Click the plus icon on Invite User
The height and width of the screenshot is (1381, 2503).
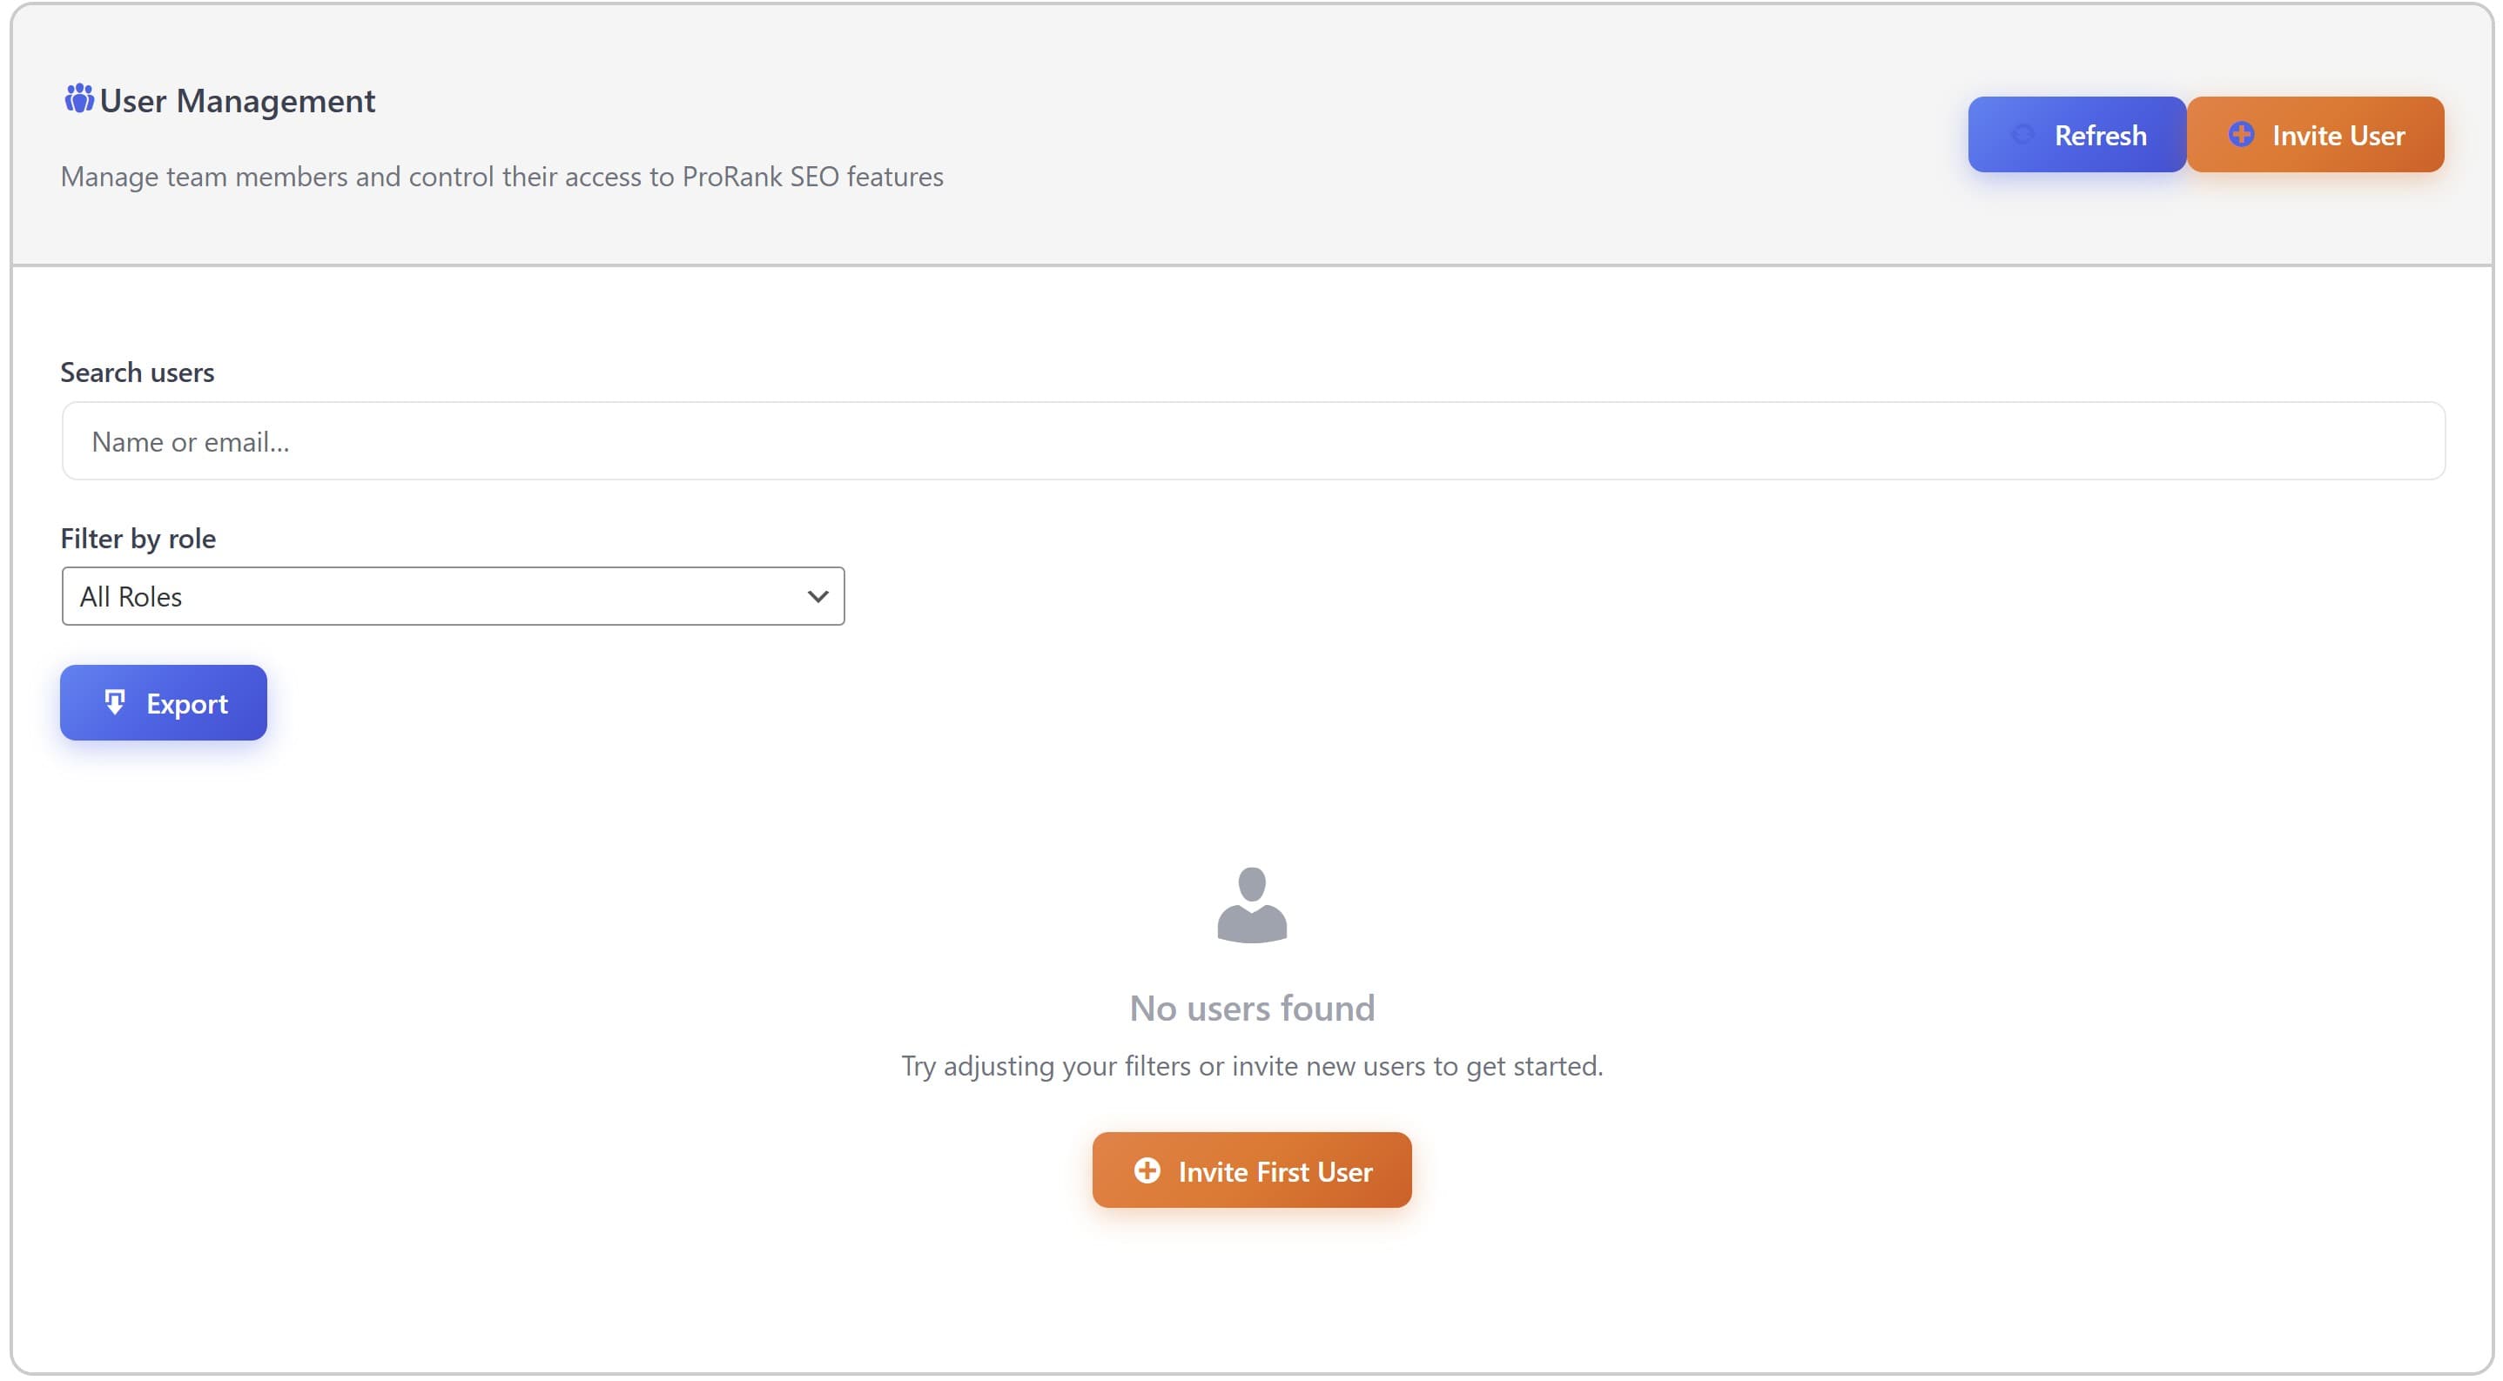pyautogui.click(x=2242, y=135)
